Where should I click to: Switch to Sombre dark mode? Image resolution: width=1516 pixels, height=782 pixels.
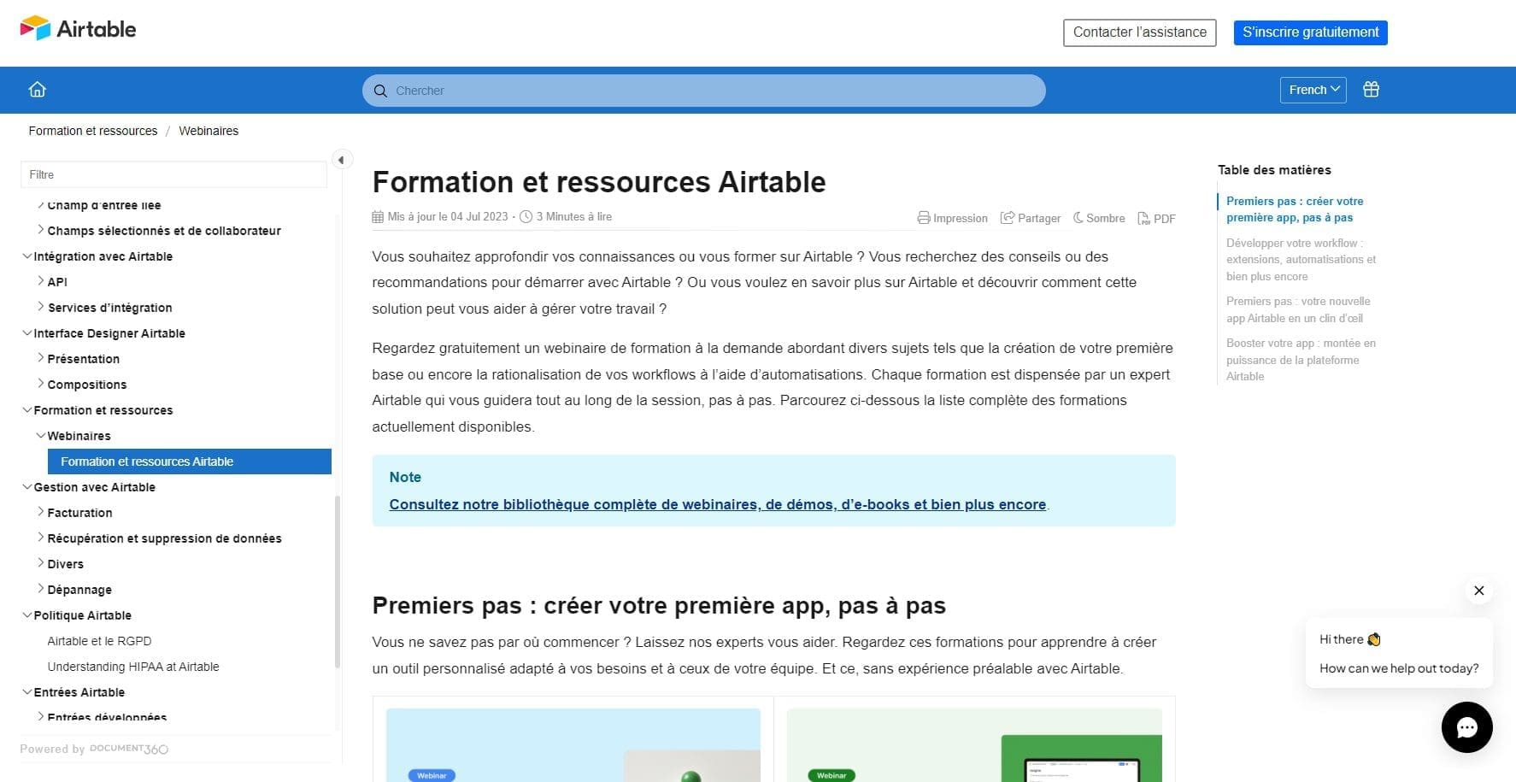coord(1099,218)
